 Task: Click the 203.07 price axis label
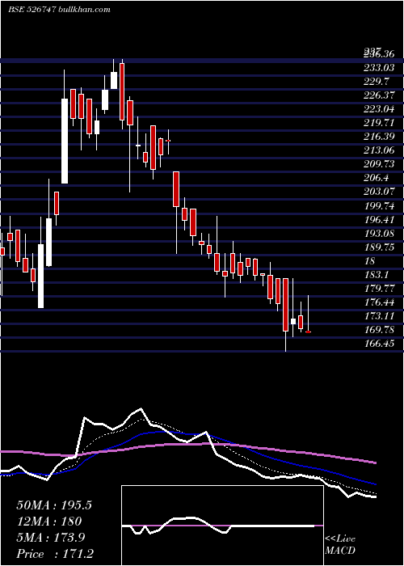[379, 192]
